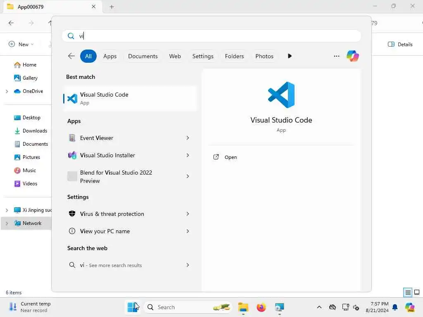This screenshot has height=317, width=423.
Task: Click the search magnifier icon in search box
Action: 71,36
